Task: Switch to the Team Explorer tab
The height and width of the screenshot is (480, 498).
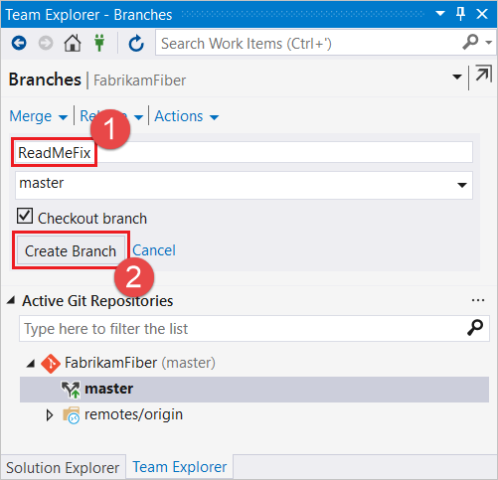Action: (x=180, y=467)
